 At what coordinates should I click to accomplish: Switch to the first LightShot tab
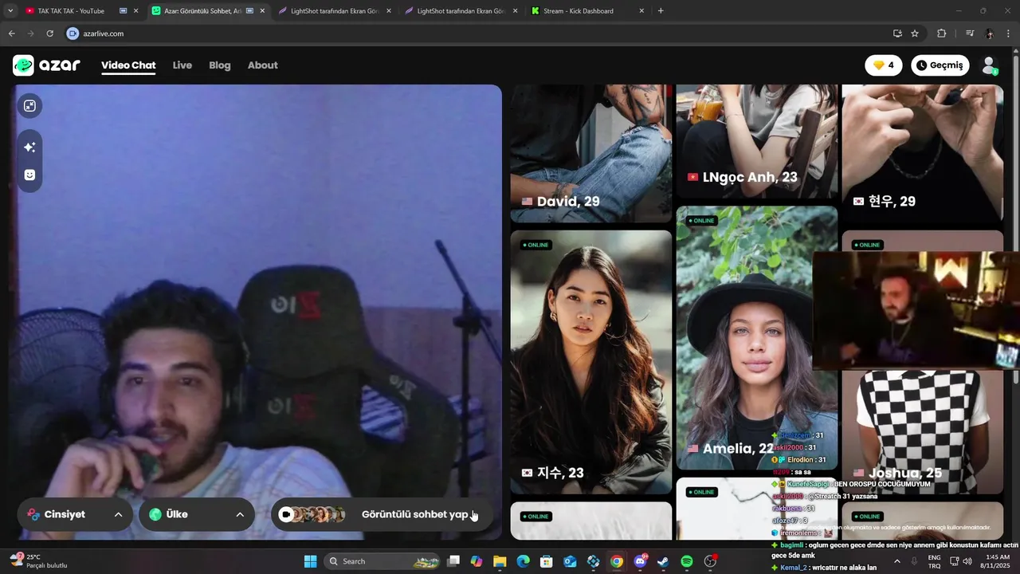pyautogui.click(x=334, y=11)
